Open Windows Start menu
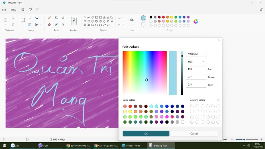 4,146
